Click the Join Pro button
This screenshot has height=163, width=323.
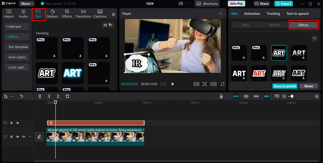pos(236,4)
